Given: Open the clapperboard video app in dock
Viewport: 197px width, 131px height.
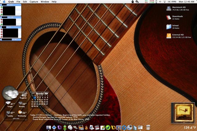Looking at the screenshot, I should tap(97, 128).
